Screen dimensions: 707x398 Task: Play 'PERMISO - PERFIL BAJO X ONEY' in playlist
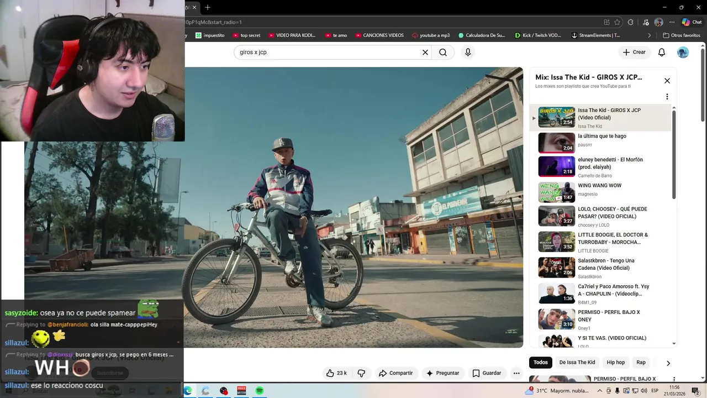[x=600, y=320]
